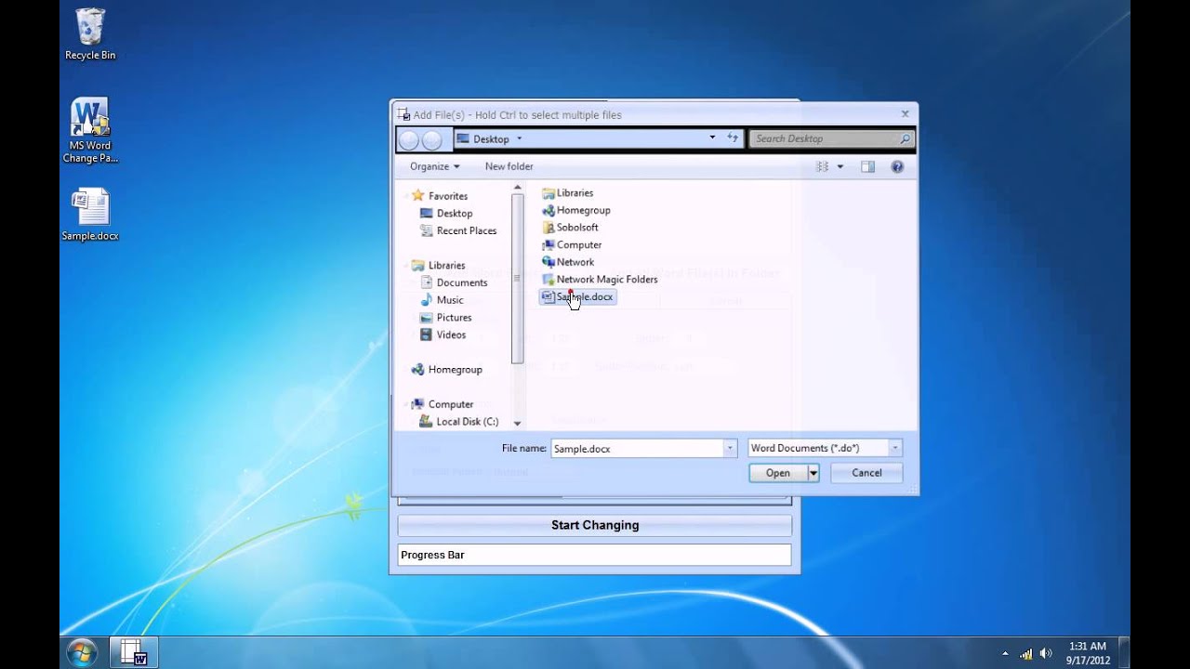Image resolution: width=1190 pixels, height=669 pixels.
Task: Click the Progress Bar field
Action: [x=595, y=556]
